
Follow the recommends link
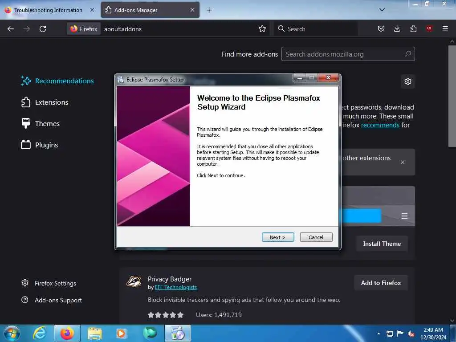coord(380,125)
